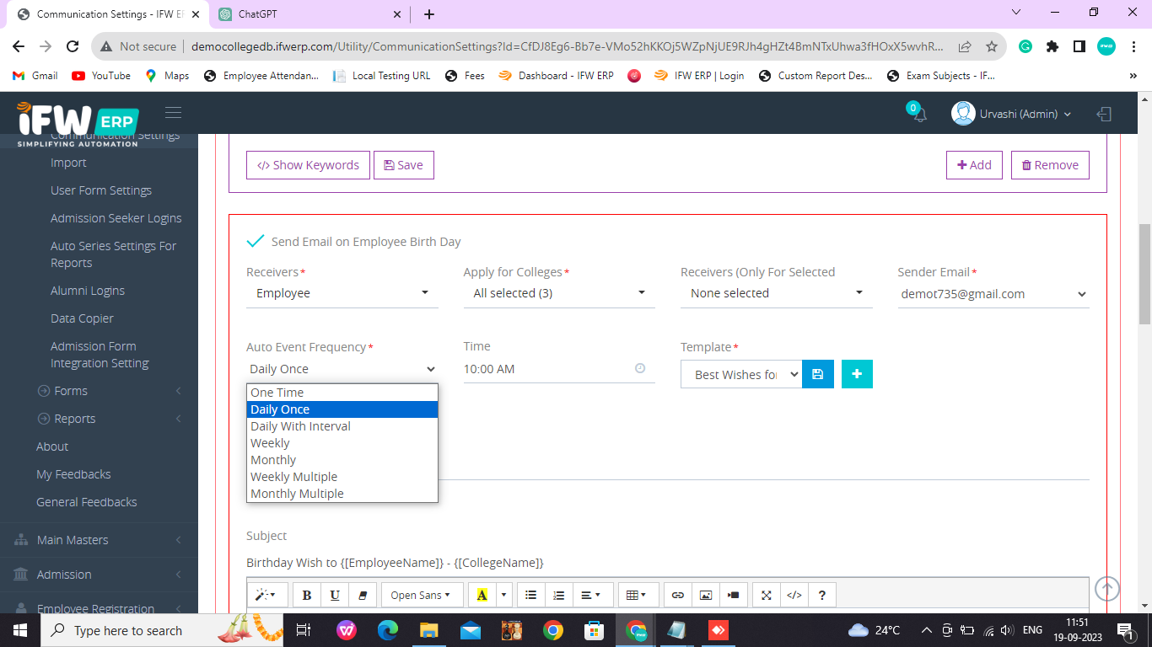Screen dimensions: 1152x647
Task: Click the blue save template icon
Action: click(817, 374)
